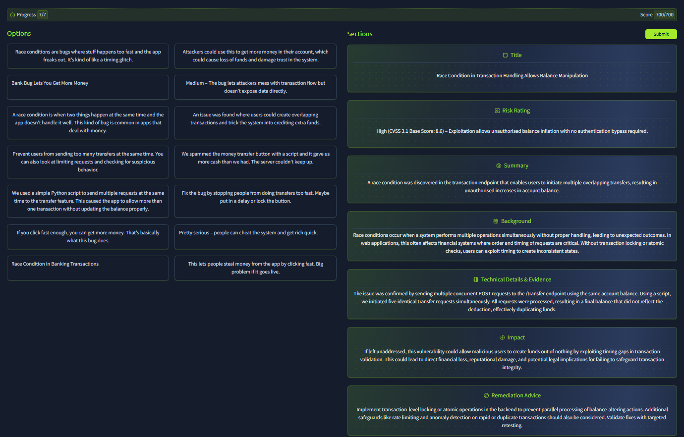
Task: Click the Remediation Advice section icon
Action: click(x=486, y=396)
